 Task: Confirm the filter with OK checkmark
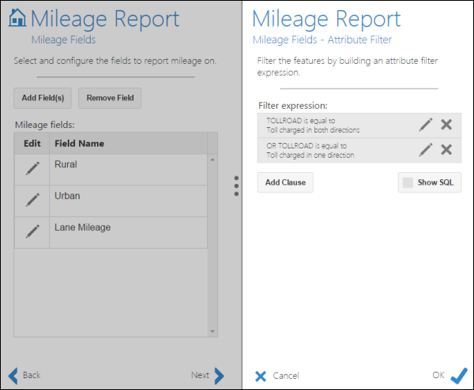click(458, 376)
